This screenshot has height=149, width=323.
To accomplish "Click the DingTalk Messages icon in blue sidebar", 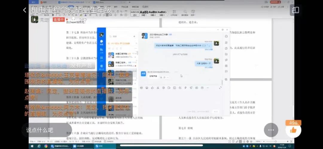I will click(101, 42).
